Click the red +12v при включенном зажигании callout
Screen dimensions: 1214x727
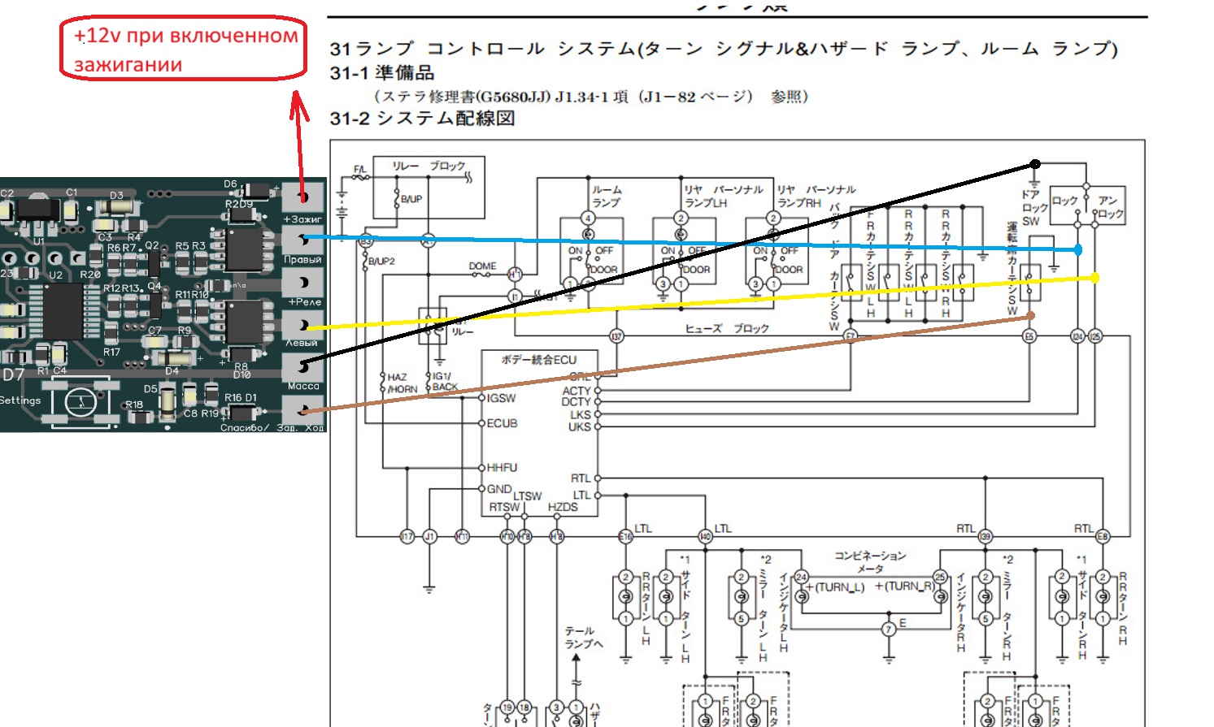tap(184, 49)
